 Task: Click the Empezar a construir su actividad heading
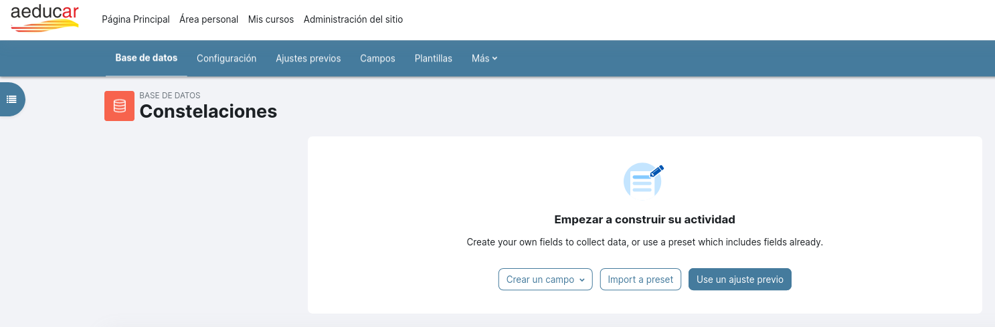tap(645, 219)
